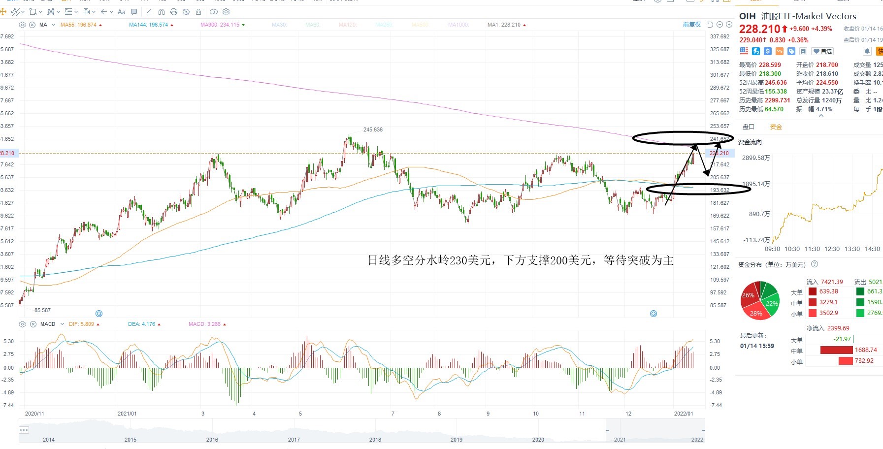Add to watchlist via 自选 button

click(822, 51)
